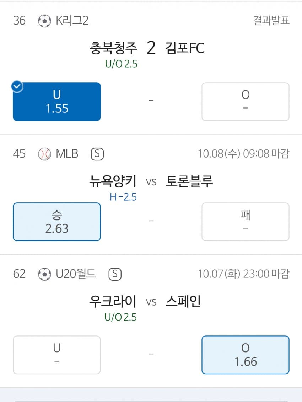The image size is (302, 402).
Task: Click the soccer ball icon beside K리그2
Action: click(44, 21)
